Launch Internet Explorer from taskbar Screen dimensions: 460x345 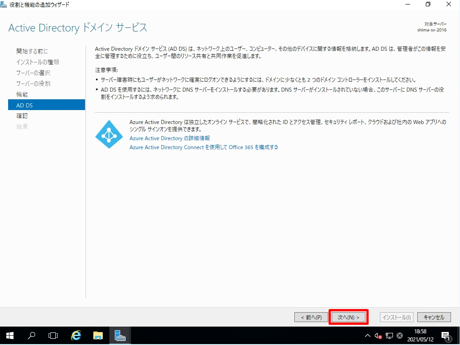point(76,336)
